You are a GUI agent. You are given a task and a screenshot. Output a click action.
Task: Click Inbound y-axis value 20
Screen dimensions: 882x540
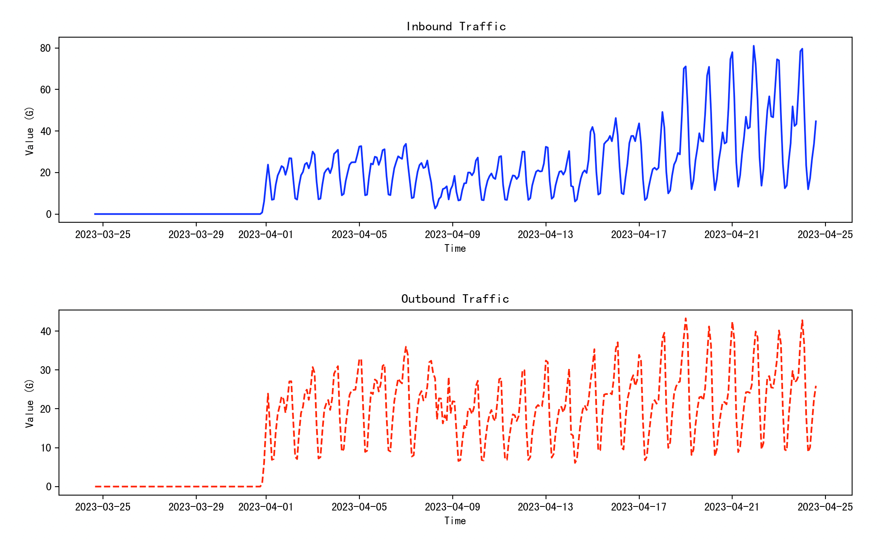point(46,173)
